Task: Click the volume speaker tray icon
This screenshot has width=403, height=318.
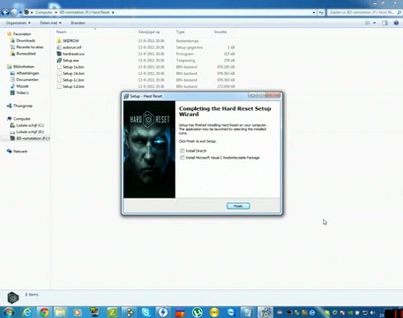Action: (372, 313)
